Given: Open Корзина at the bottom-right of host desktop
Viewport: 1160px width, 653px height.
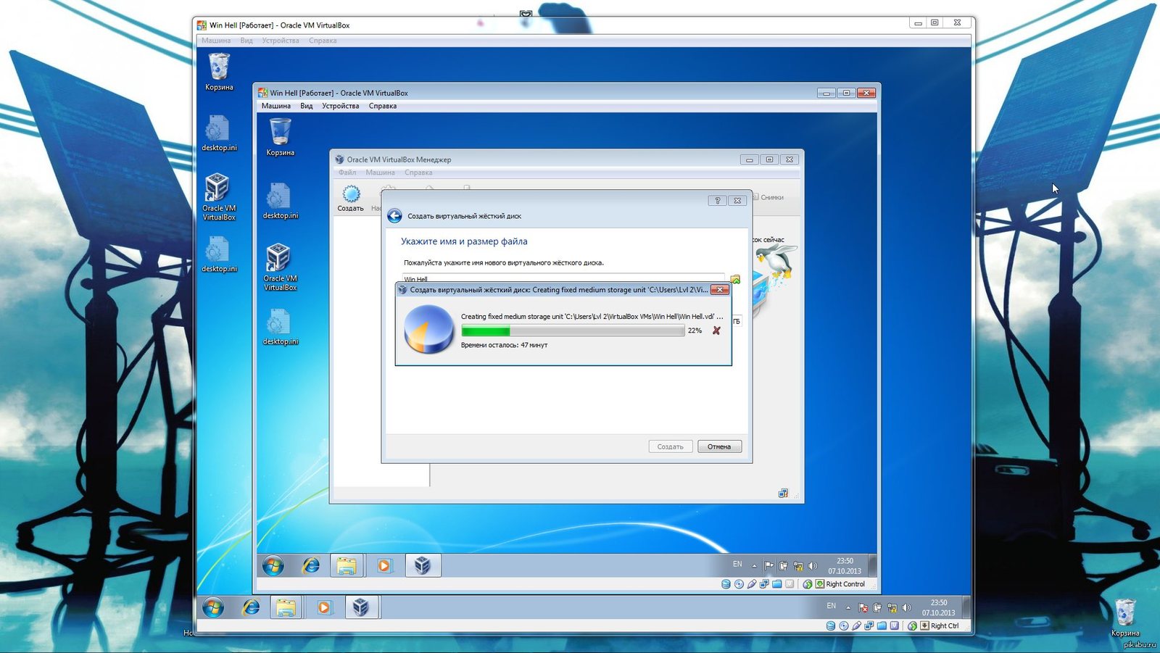Looking at the screenshot, I should click(x=1124, y=617).
